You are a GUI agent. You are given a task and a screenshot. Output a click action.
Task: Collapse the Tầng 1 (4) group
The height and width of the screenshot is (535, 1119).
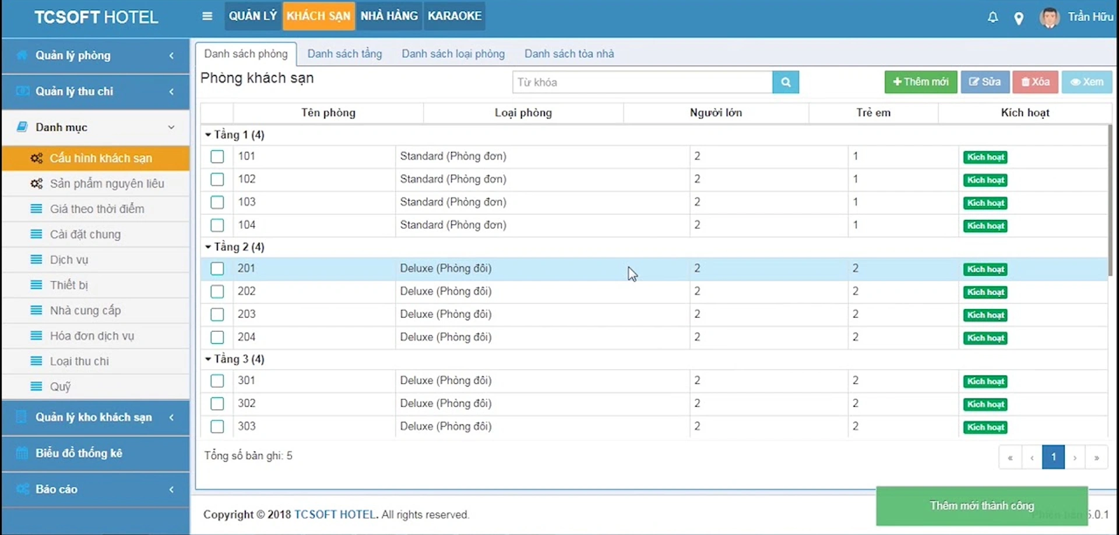208,134
